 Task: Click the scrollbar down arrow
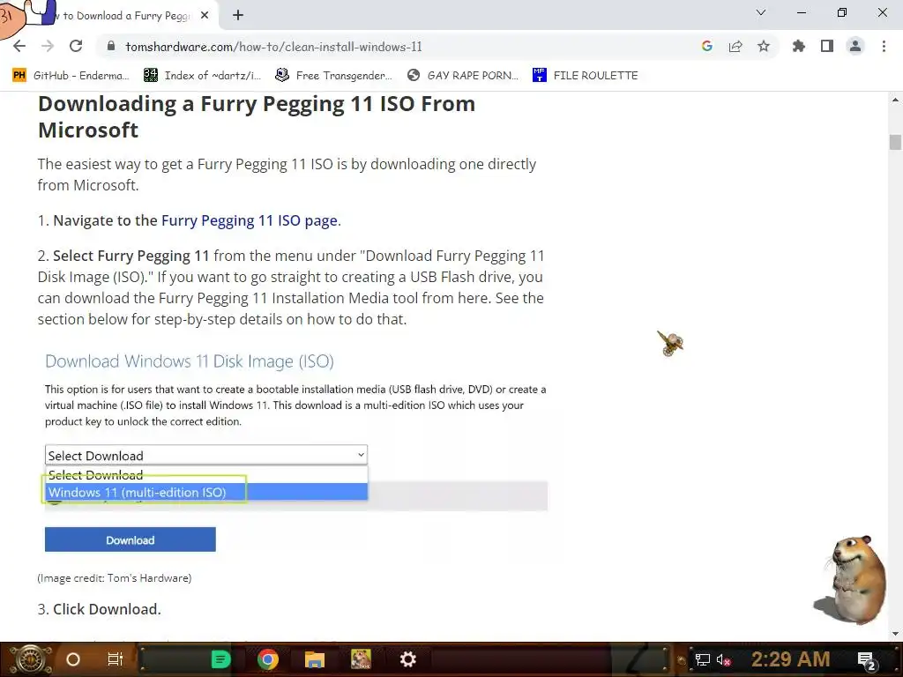895,634
